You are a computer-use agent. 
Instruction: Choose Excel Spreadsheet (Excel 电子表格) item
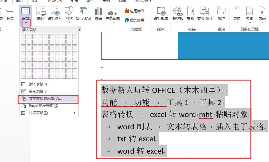(x=49, y=106)
